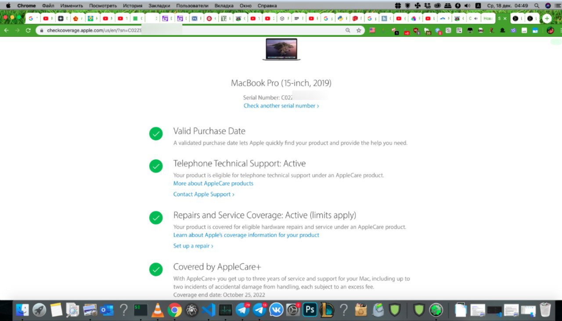Click the date and time in the menu bar
The image size is (562, 321).
pyautogui.click(x=508, y=6)
